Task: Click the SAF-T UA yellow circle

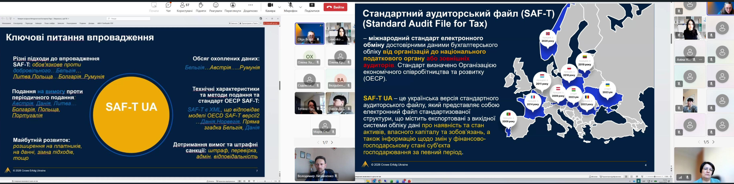Action: [x=131, y=114]
